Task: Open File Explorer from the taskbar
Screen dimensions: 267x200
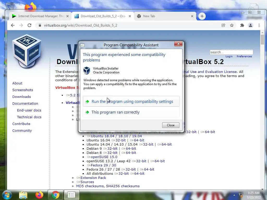Action: (23, 195)
